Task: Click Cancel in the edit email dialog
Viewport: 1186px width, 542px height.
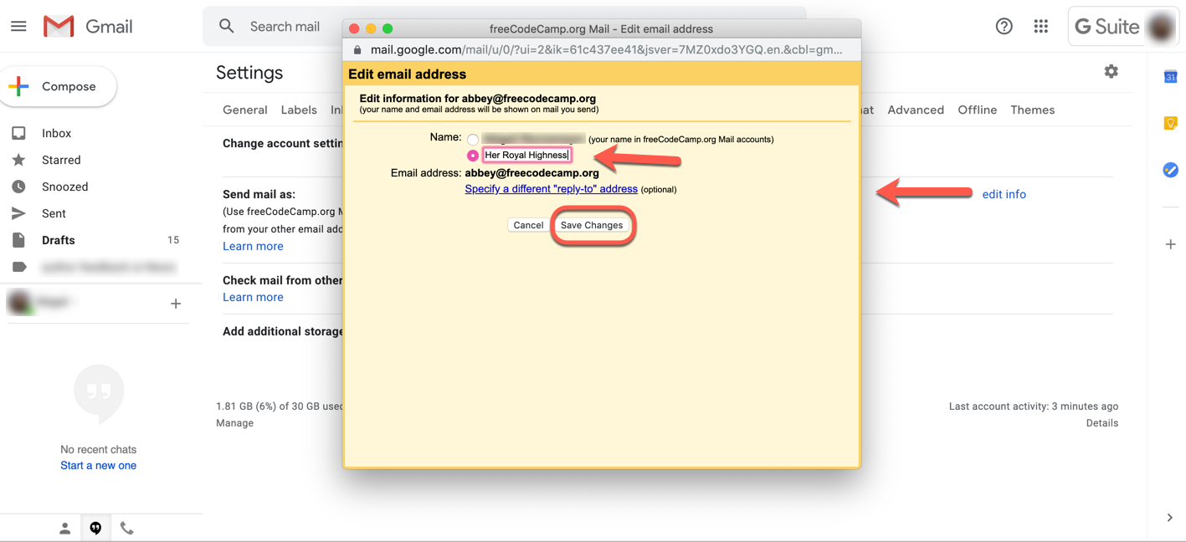Action: click(x=528, y=225)
